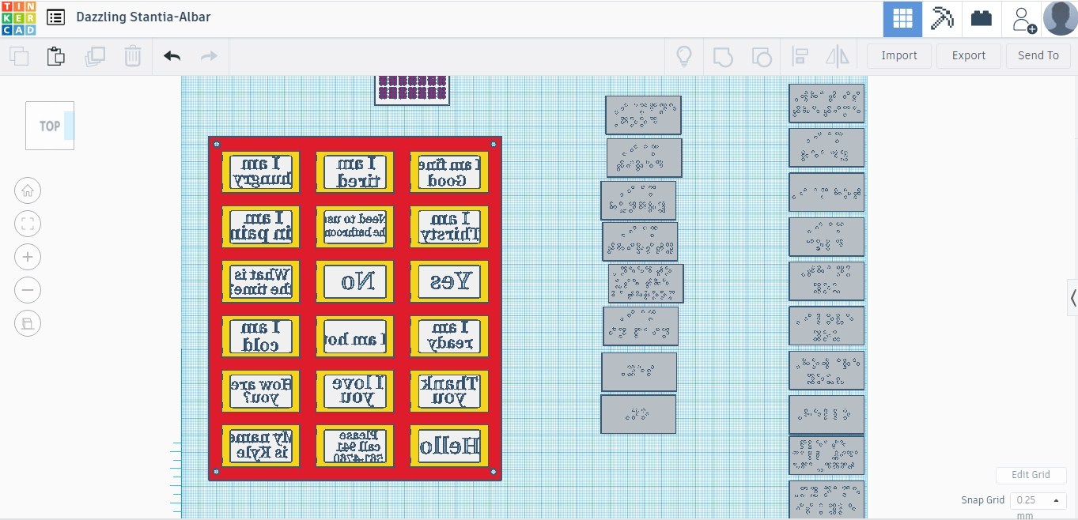Select the mirrored Yes tile
This screenshot has width=1078, height=520.
448,281
